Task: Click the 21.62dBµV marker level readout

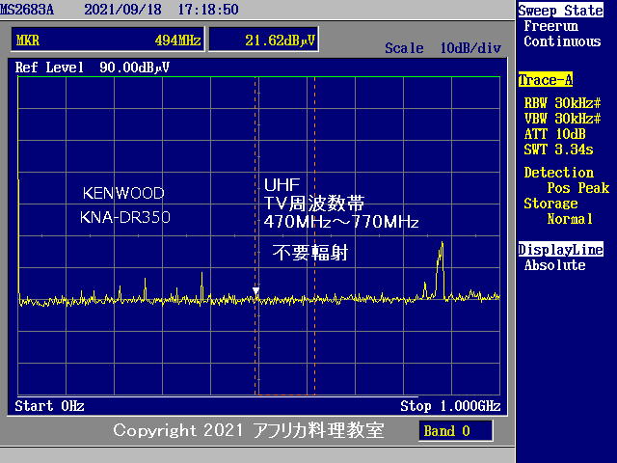Action: 263,40
